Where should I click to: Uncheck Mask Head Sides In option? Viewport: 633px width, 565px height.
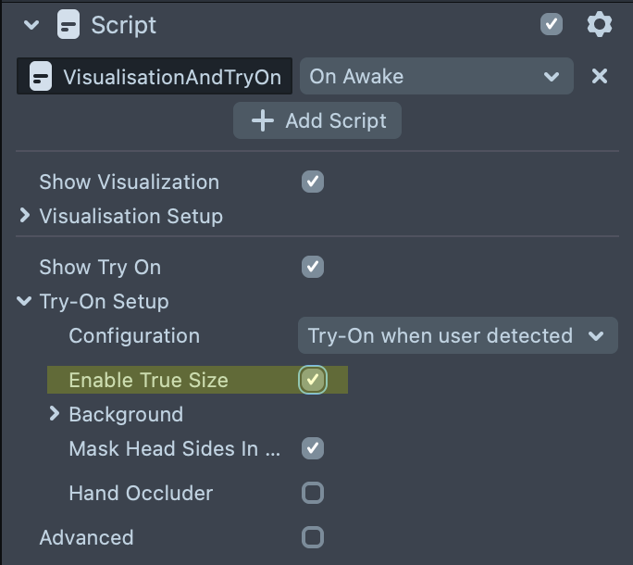pyautogui.click(x=313, y=448)
